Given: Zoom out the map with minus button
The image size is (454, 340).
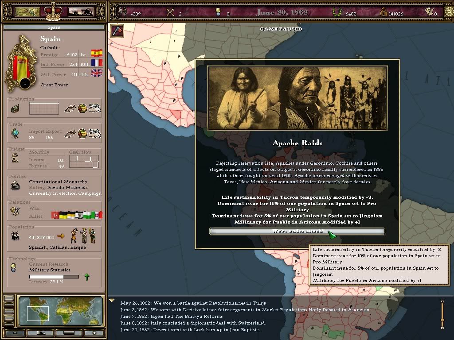Looking at the screenshot, I should pos(15,332).
